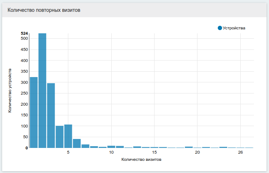
Task: Click the x-axis tick label 26
Action: (240, 152)
